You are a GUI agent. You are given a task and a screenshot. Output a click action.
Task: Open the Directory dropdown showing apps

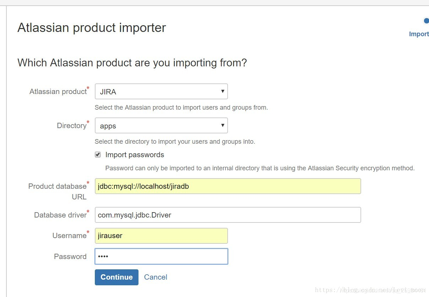(x=161, y=126)
